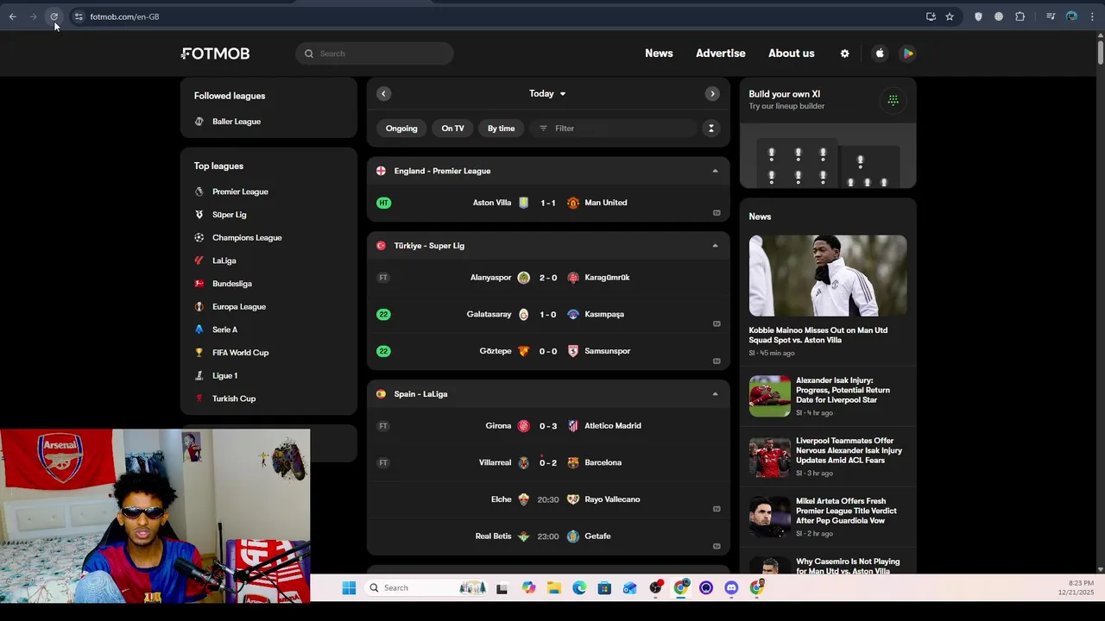Open Kobbie Mainoo news article image
The height and width of the screenshot is (621, 1105).
coord(828,276)
